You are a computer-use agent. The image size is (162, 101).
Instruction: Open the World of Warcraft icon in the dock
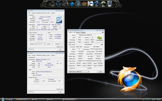tap(97, 4)
